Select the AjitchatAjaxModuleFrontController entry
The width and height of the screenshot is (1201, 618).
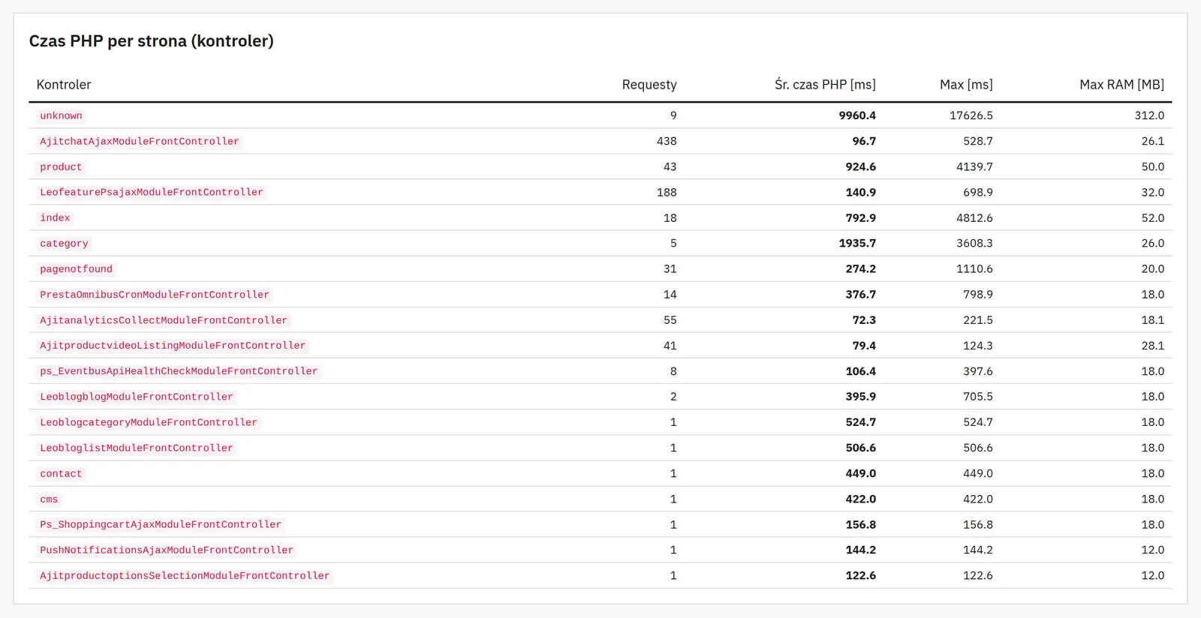point(140,141)
